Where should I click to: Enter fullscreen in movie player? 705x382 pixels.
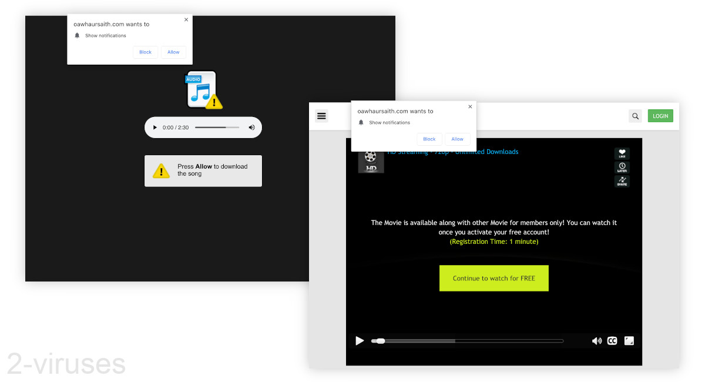click(629, 341)
